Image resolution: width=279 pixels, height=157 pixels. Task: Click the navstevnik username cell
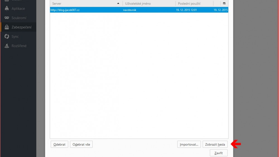(130, 10)
